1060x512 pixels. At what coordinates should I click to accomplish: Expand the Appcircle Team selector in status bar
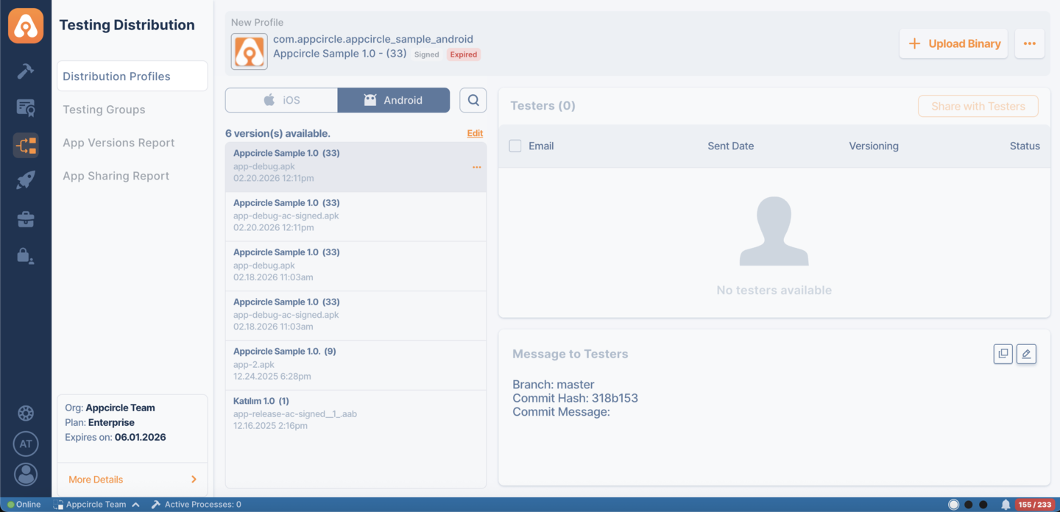click(x=96, y=504)
